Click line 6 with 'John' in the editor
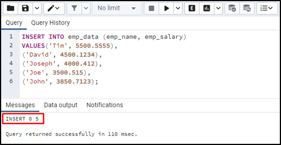 coord(60,81)
